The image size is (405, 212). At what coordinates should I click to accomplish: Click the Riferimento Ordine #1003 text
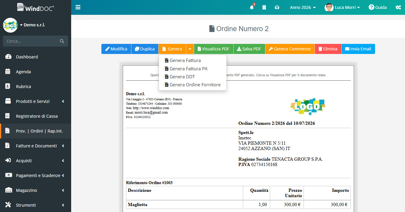click(149, 183)
